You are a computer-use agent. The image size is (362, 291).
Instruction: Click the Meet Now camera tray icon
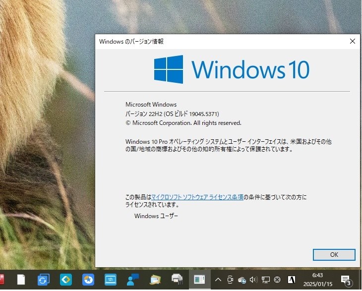point(230,280)
